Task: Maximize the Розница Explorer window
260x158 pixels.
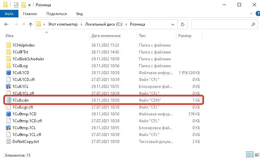Action: (239, 5)
